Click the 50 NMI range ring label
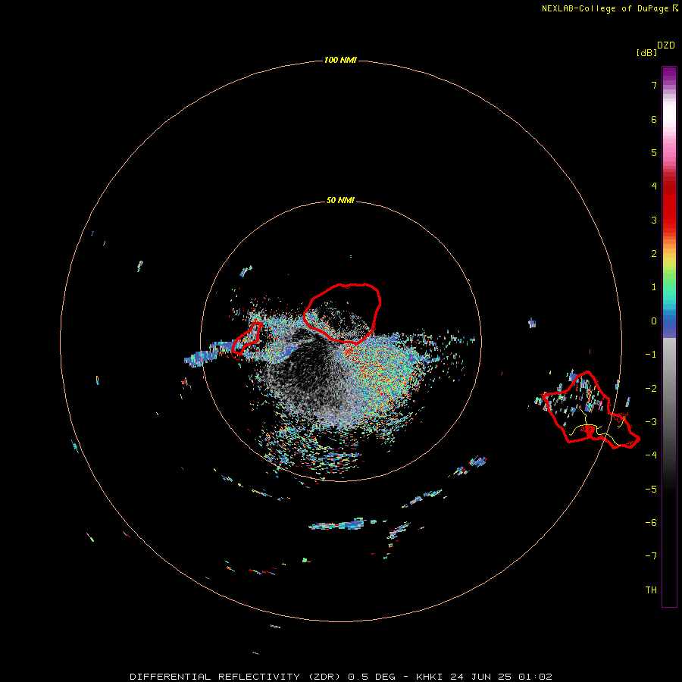This screenshot has width=682, height=682. click(x=340, y=200)
